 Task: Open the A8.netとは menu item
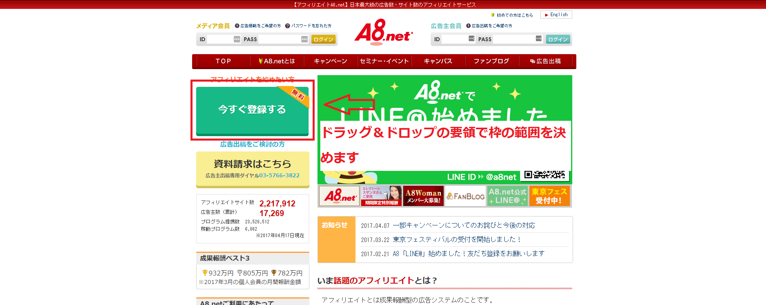pyautogui.click(x=277, y=61)
